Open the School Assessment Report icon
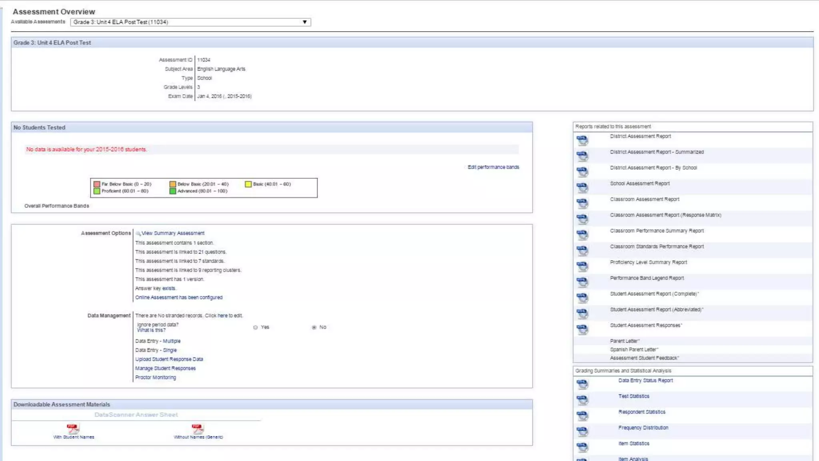The image size is (819, 461). tap(582, 187)
